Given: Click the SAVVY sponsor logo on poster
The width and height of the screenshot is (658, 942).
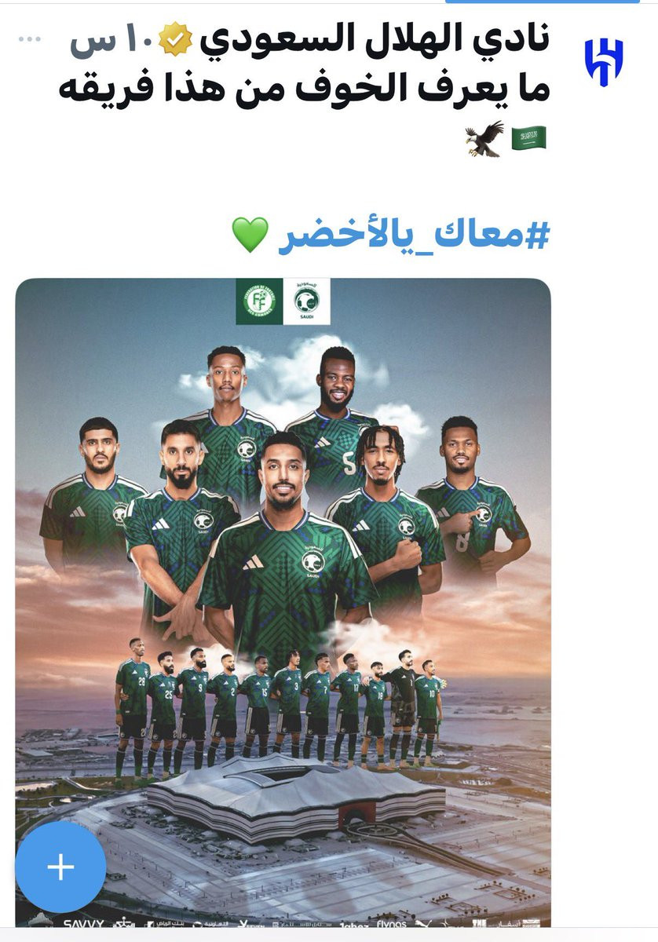Looking at the screenshot, I should (83, 924).
